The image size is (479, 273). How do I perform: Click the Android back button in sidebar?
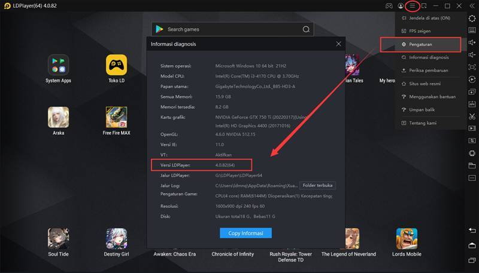point(472,231)
